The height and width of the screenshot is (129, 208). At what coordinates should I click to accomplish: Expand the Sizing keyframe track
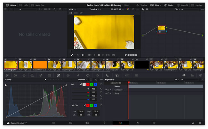click(x=113, y=93)
